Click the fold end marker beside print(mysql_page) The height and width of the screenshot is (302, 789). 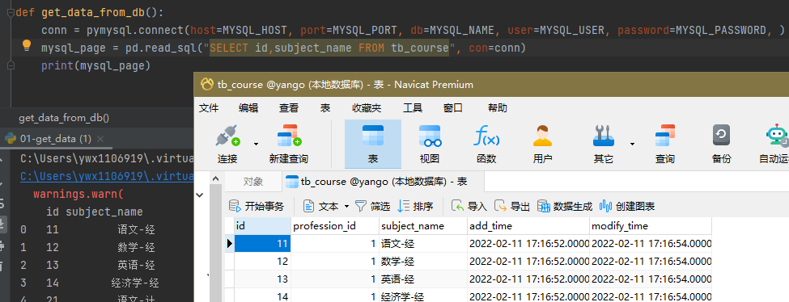point(11,66)
